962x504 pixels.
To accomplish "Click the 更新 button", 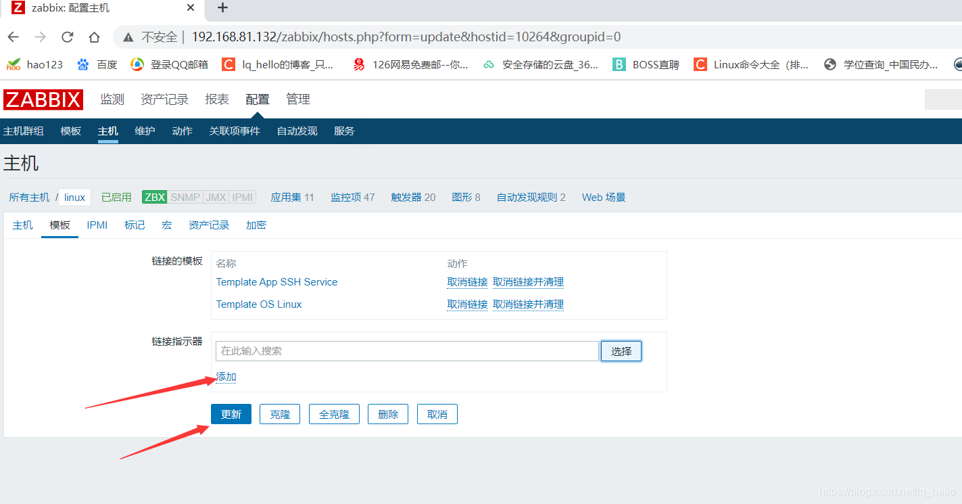I will [231, 414].
